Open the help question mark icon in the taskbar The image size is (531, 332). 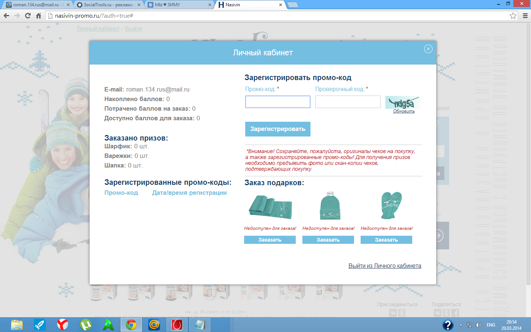tap(448, 325)
